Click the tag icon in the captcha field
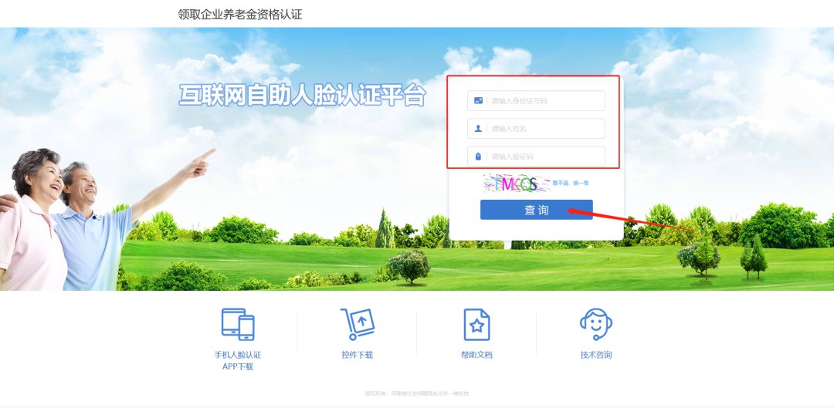Viewport: 834px width, 408px height. point(478,157)
